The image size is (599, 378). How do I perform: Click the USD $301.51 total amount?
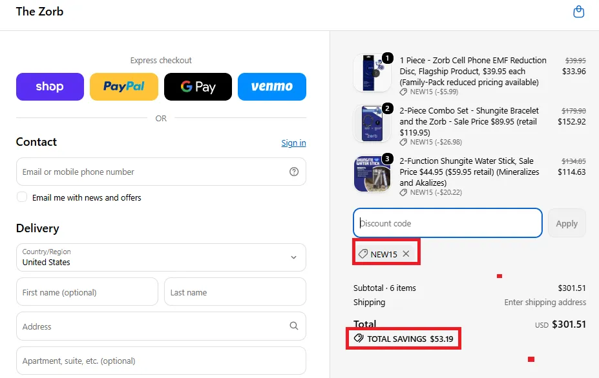coord(560,324)
